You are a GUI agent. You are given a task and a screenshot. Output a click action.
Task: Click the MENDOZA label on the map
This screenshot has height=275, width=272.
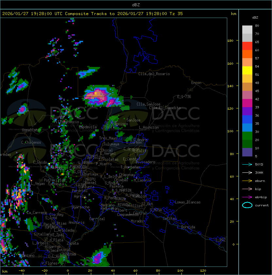click(79, 167)
